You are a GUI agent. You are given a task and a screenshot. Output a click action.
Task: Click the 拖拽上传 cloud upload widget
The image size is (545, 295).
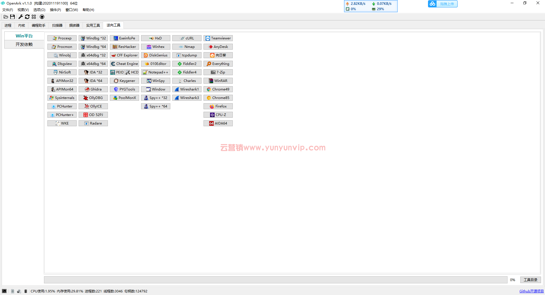tap(443, 4)
